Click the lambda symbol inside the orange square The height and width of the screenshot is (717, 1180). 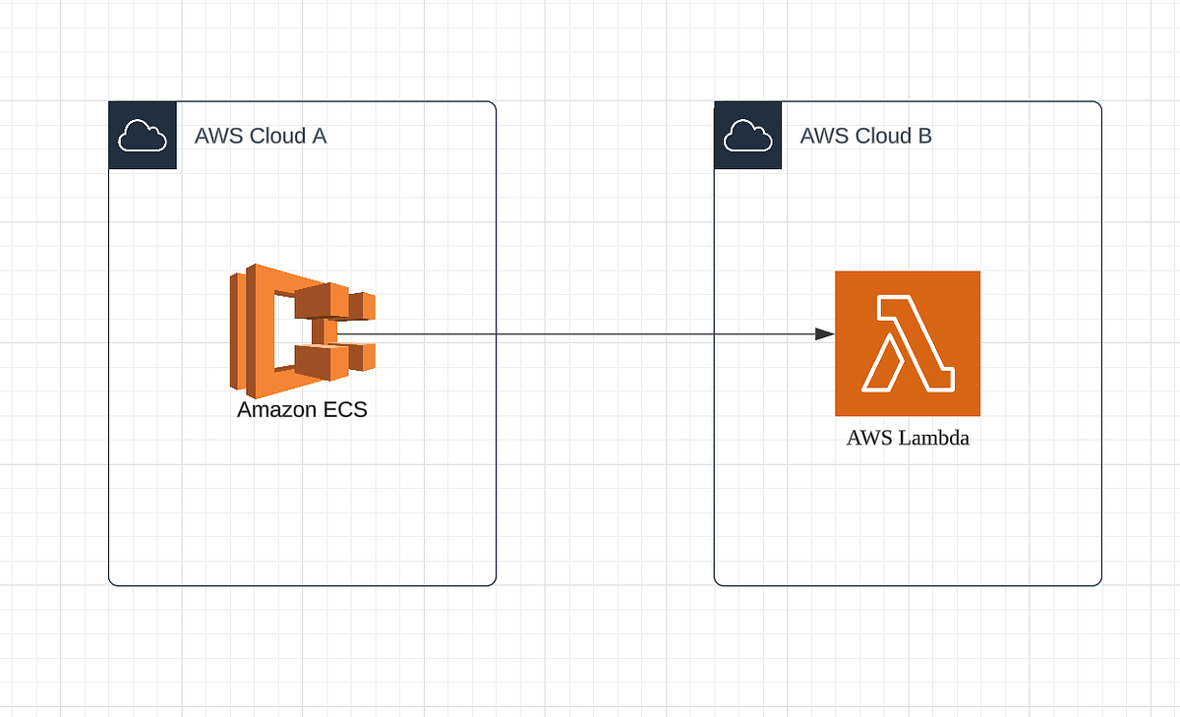908,345
